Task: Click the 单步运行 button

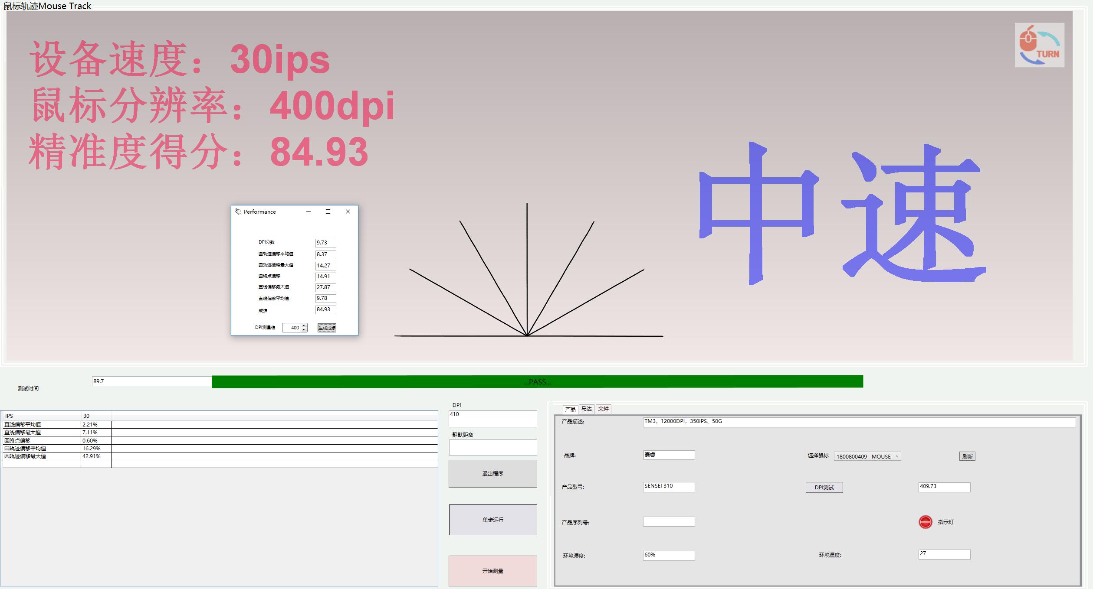Action: click(x=492, y=520)
